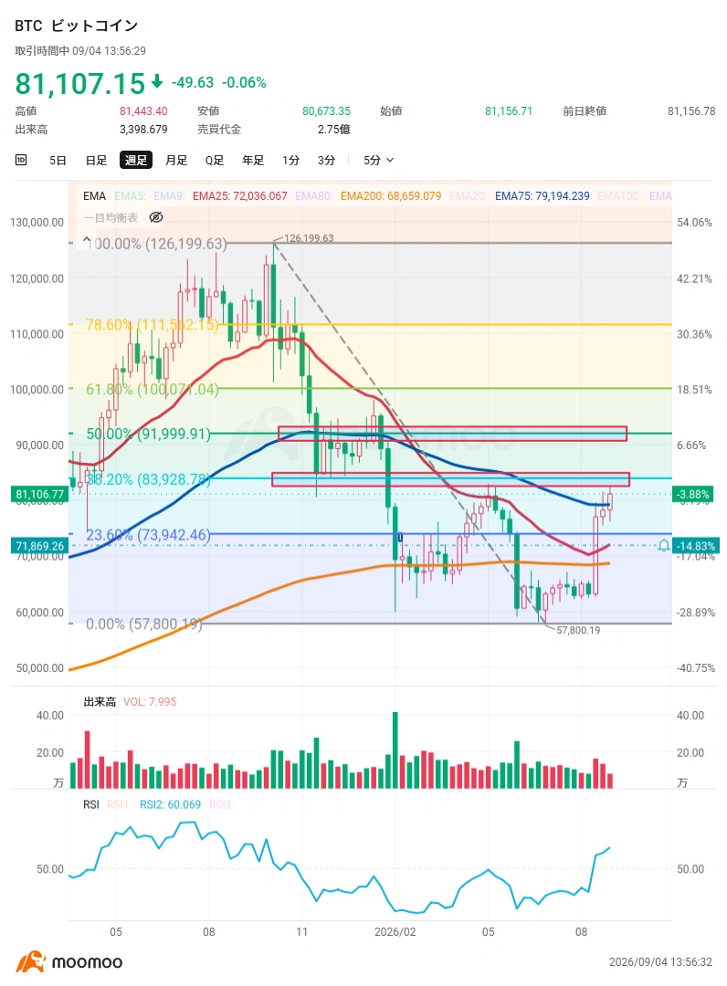Toggle the EMA25: 72,036.067 label

pyautogui.click(x=239, y=196)
